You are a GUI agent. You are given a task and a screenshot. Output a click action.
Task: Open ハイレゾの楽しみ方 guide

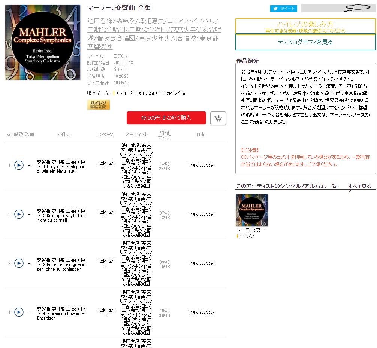(305, 26)
